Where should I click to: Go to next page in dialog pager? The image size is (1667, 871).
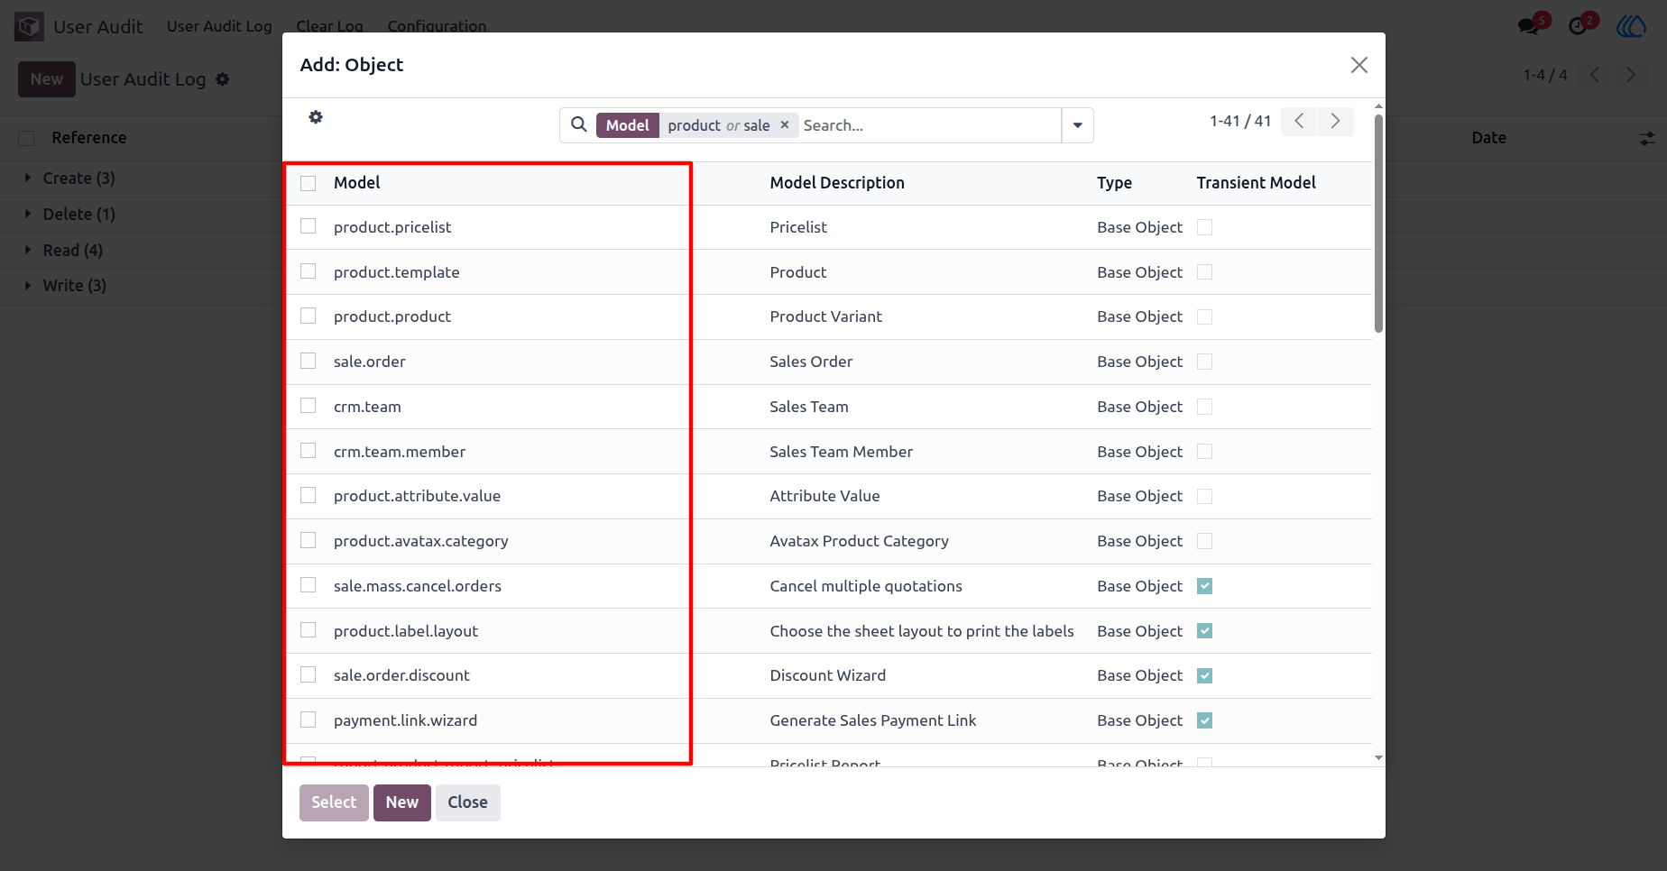(x=1335, y=121)
